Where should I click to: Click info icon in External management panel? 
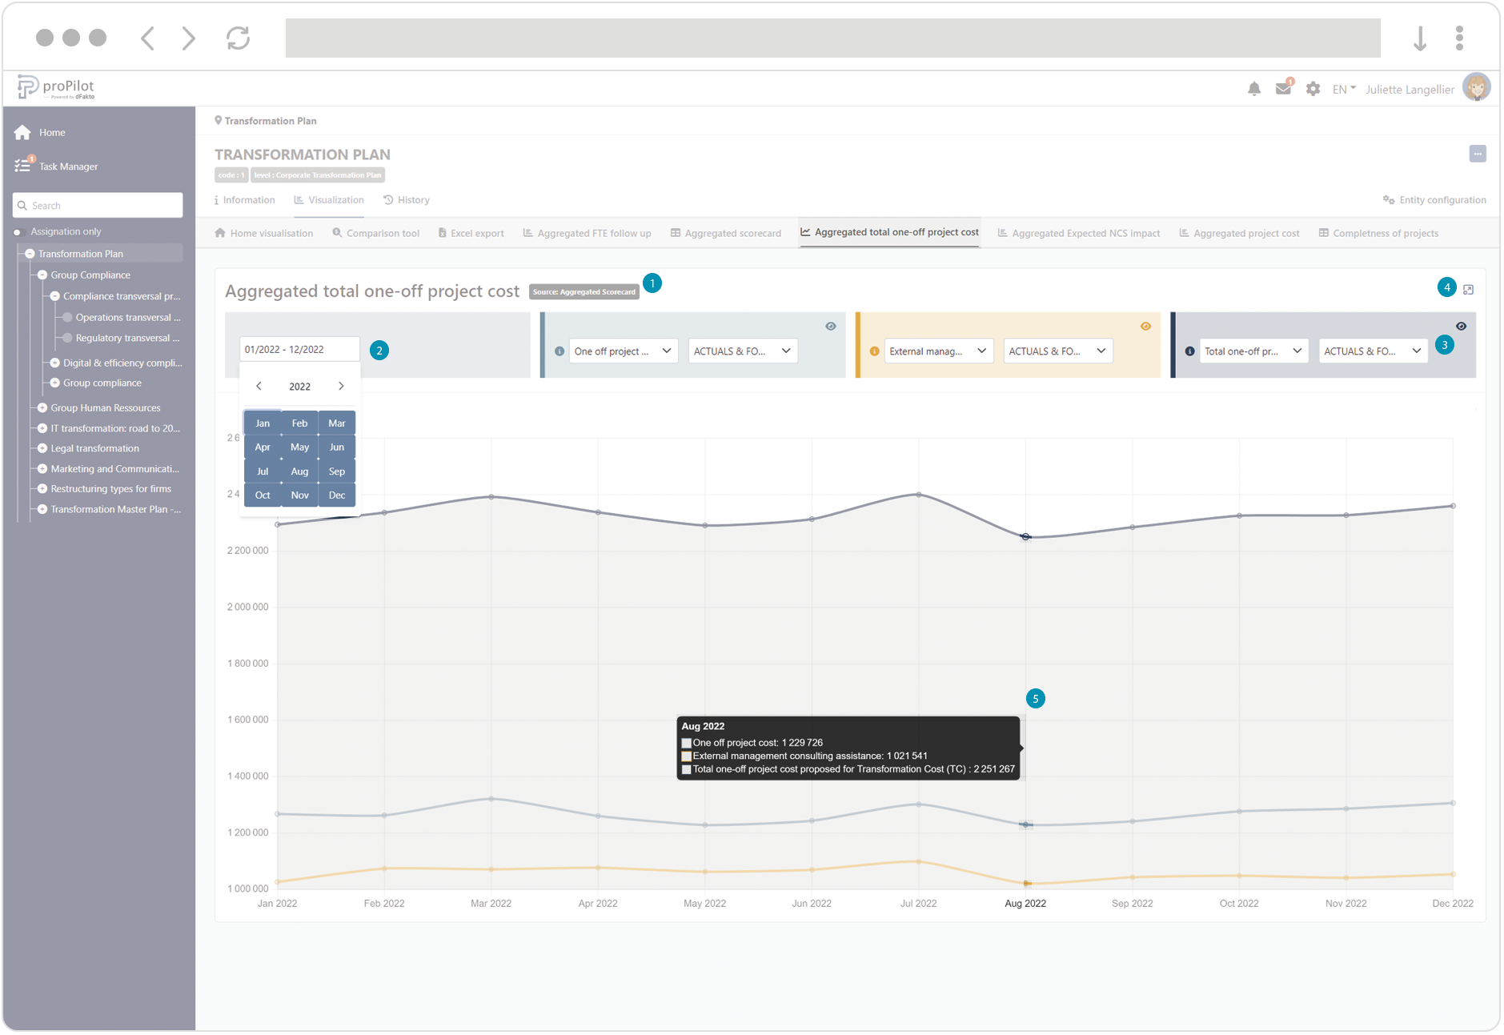click(x=874, y=351)
